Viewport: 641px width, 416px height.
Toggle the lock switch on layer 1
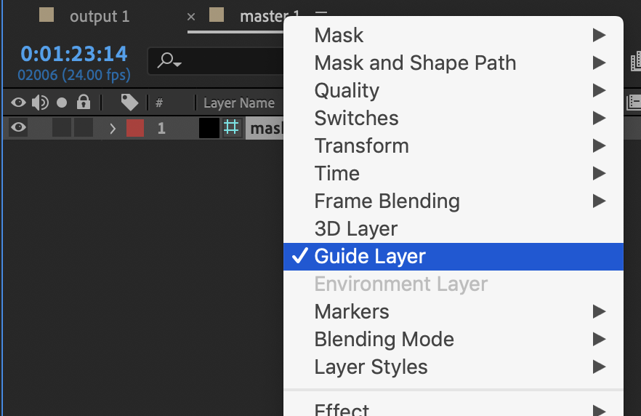[x=84, y=129]
